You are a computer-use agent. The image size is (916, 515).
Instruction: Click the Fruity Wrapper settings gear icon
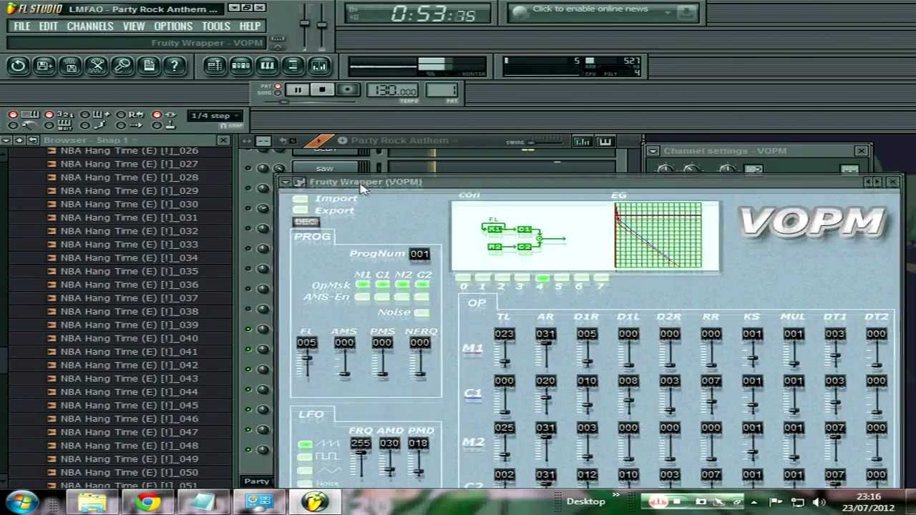pos(300,182)
